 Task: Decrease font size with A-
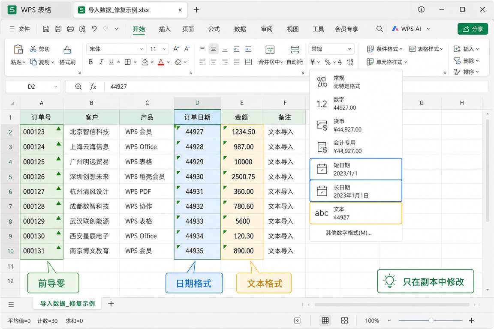[x=187, y=49]
